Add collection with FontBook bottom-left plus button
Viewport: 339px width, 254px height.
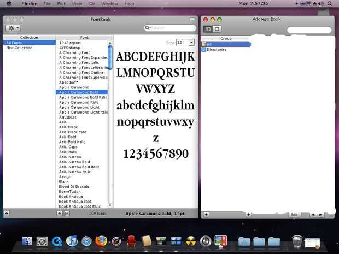pyautogui.click(x=7, y=213)
